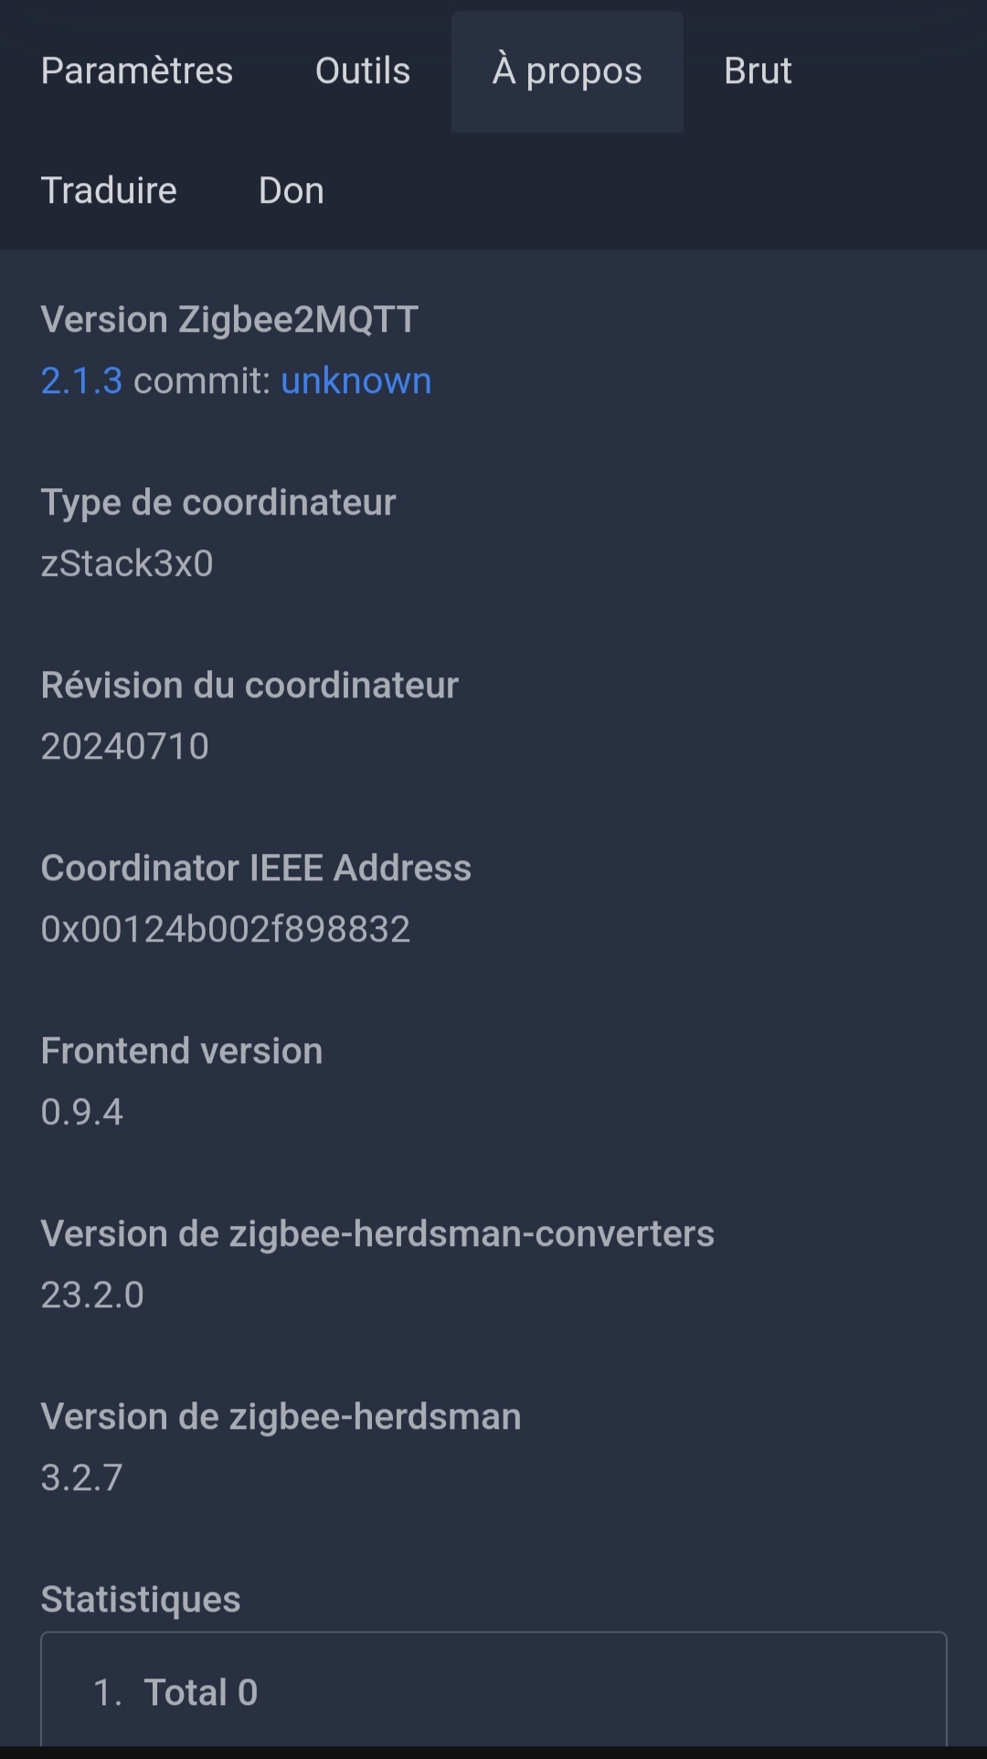Go to the Brut tab

tap(758, 71)
